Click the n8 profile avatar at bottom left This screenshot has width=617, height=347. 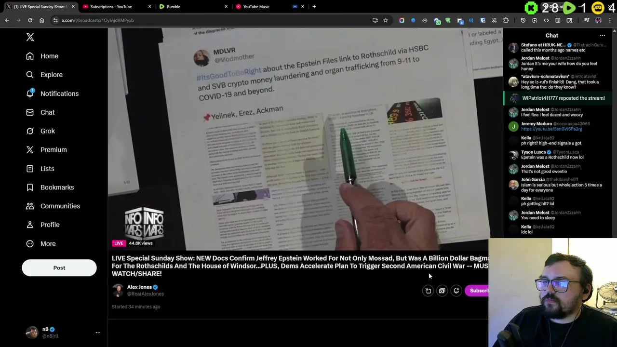pos(32,333)
